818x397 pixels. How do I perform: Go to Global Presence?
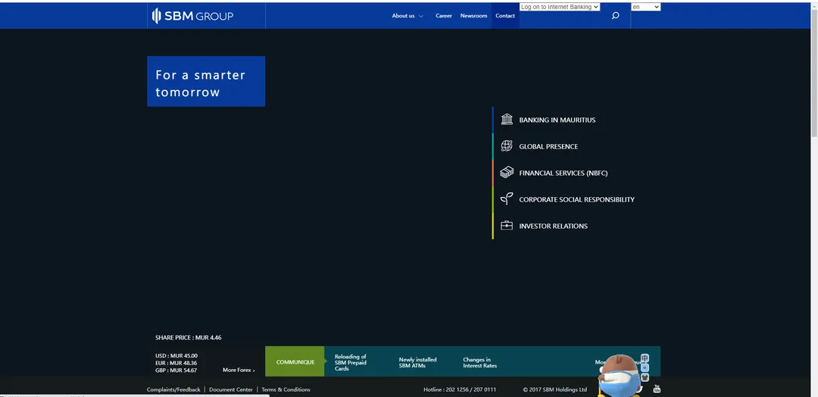548,146
